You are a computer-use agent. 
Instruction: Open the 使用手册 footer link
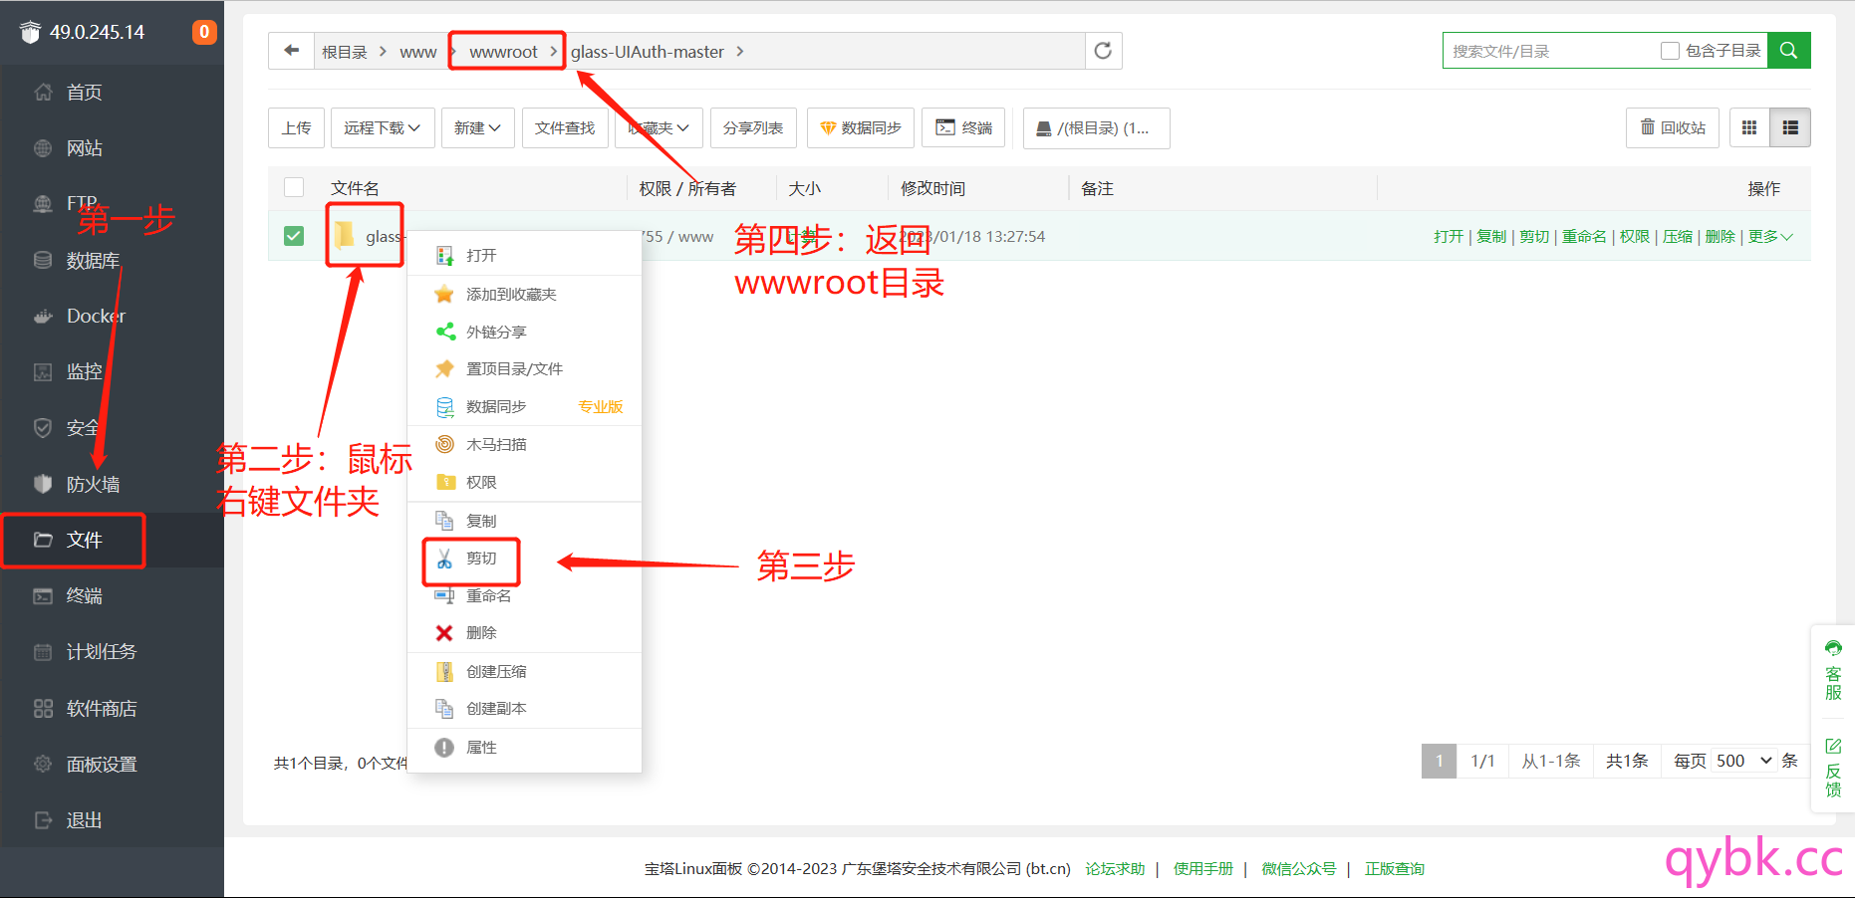pos(1202,869)
